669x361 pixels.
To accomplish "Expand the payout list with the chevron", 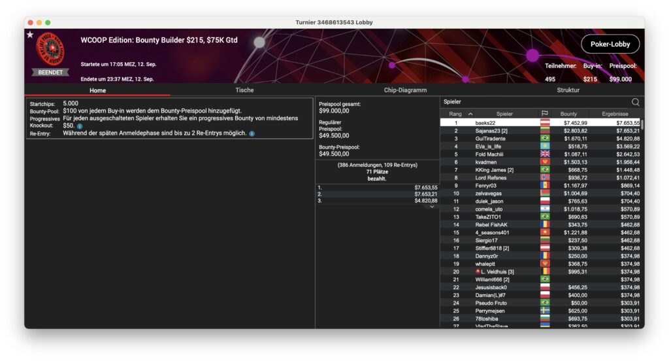I will coord(431,207).
